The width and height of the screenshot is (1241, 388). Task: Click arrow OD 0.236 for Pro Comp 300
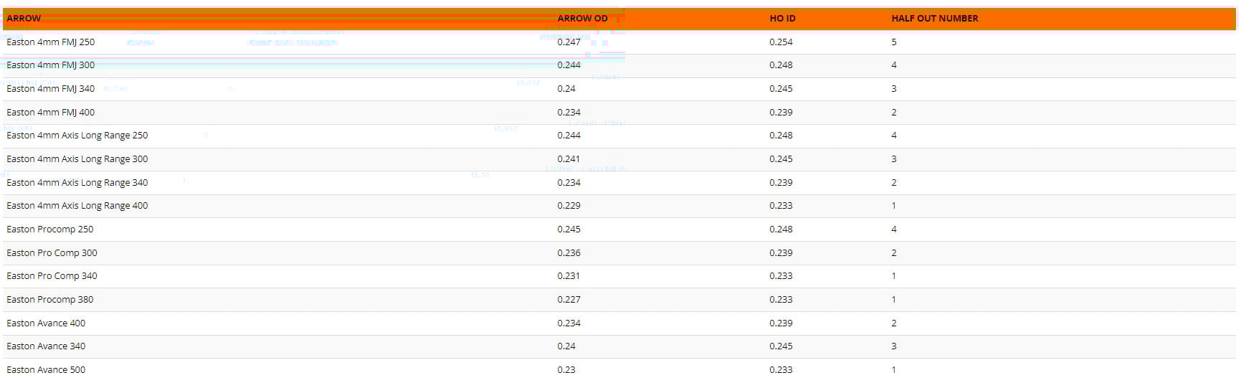pyautogui.click(x=569, y=253)
